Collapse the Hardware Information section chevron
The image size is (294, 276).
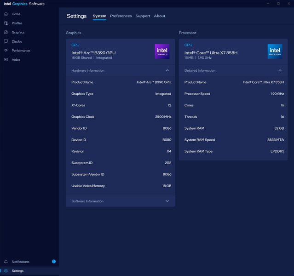[167, 70]
